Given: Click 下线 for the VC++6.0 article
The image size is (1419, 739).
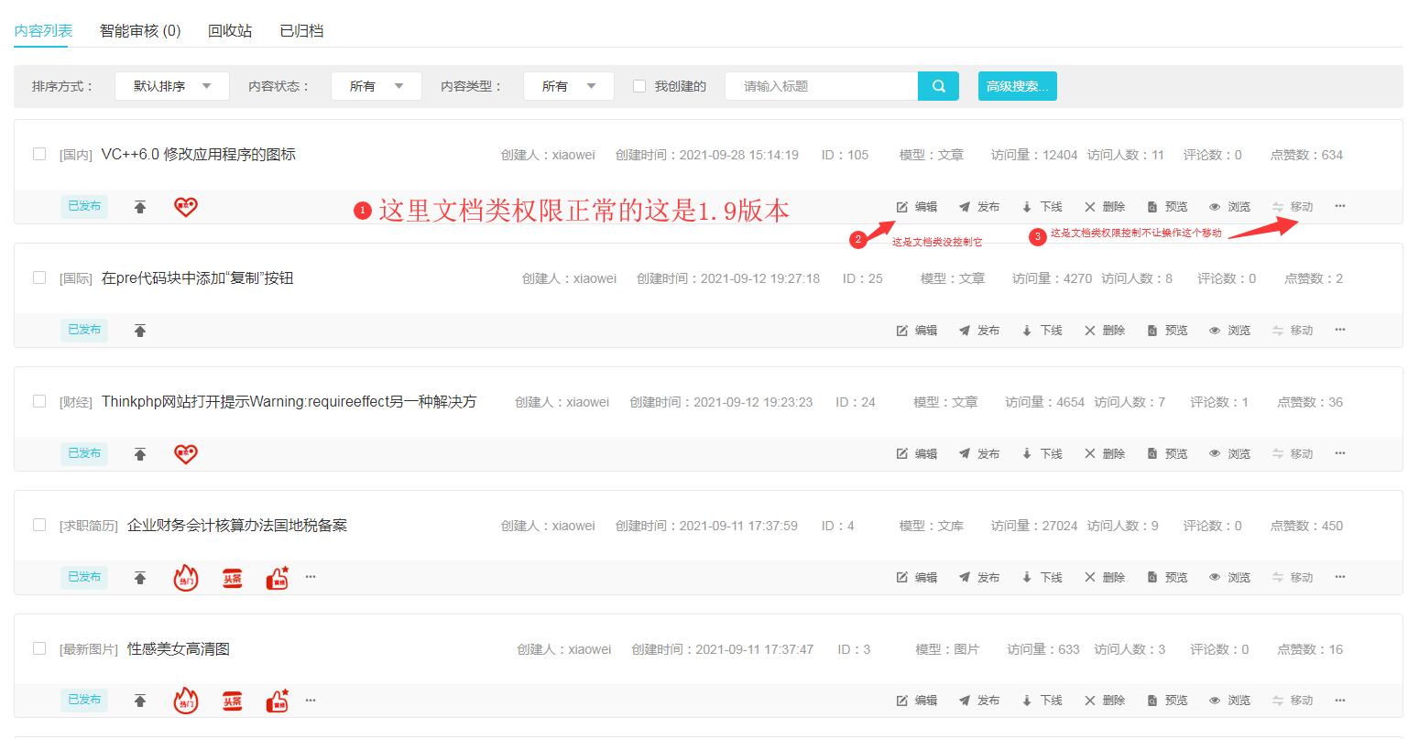Looking at the screenshot, I should (1042, 207).
